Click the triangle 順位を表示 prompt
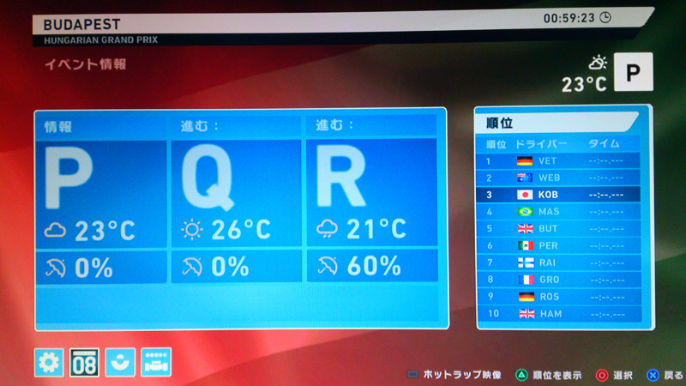This screenshot has width=686, height=386. 549,376
